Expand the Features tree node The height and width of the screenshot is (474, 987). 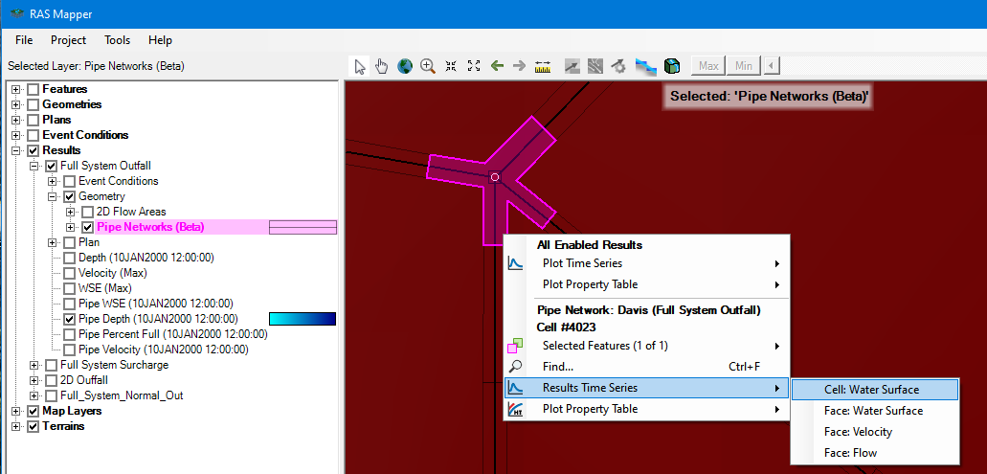pyautogui.click(x=16, y=89)
